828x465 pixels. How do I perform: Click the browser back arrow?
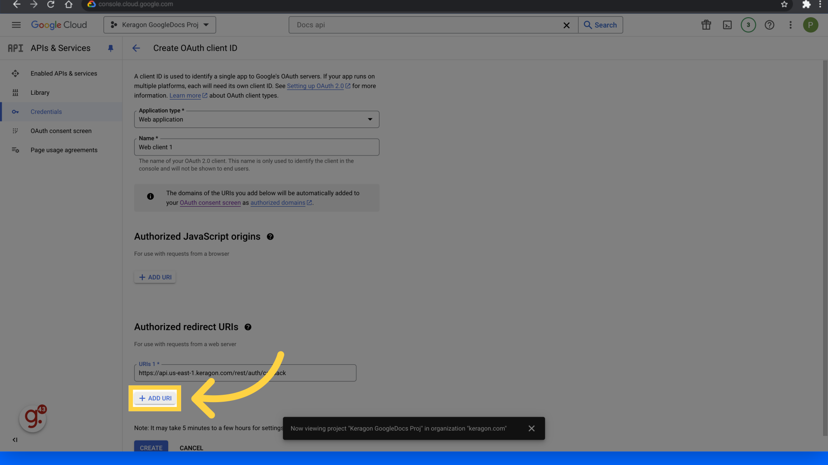pyautogui.click(x=16, y=4)
